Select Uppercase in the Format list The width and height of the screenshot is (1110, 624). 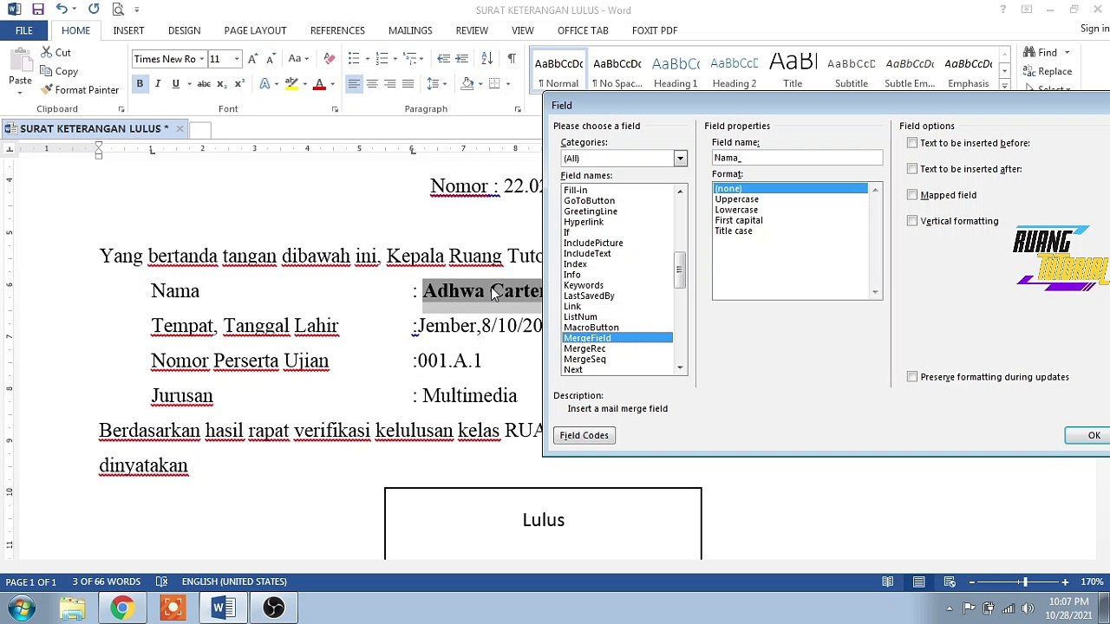click(x=790, y=199)
